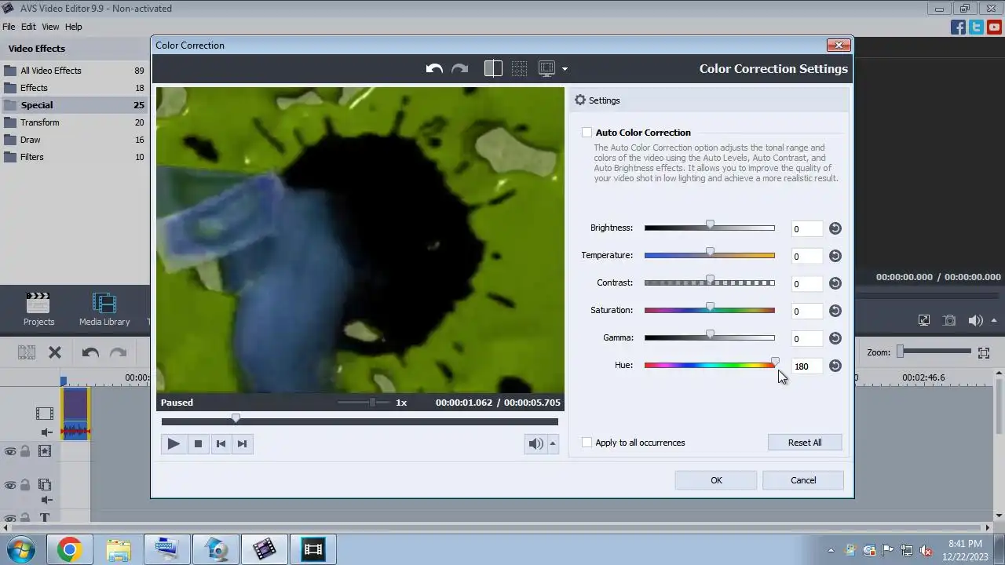Image resolution: width=1005 pixels, height=565 pixels.
Task: Click the timeline Zoom slider
Action: click(x=935, y=352)
